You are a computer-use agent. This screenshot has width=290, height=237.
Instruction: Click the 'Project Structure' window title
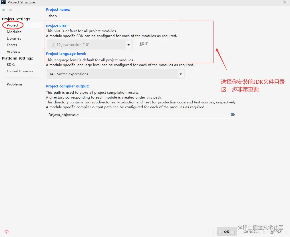pyautogui.click(x=21, y=2)
